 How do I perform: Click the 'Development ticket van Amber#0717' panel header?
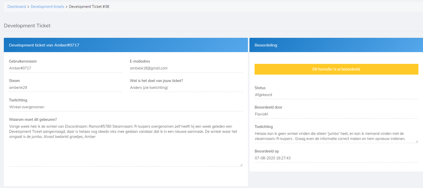coord(126,45)
